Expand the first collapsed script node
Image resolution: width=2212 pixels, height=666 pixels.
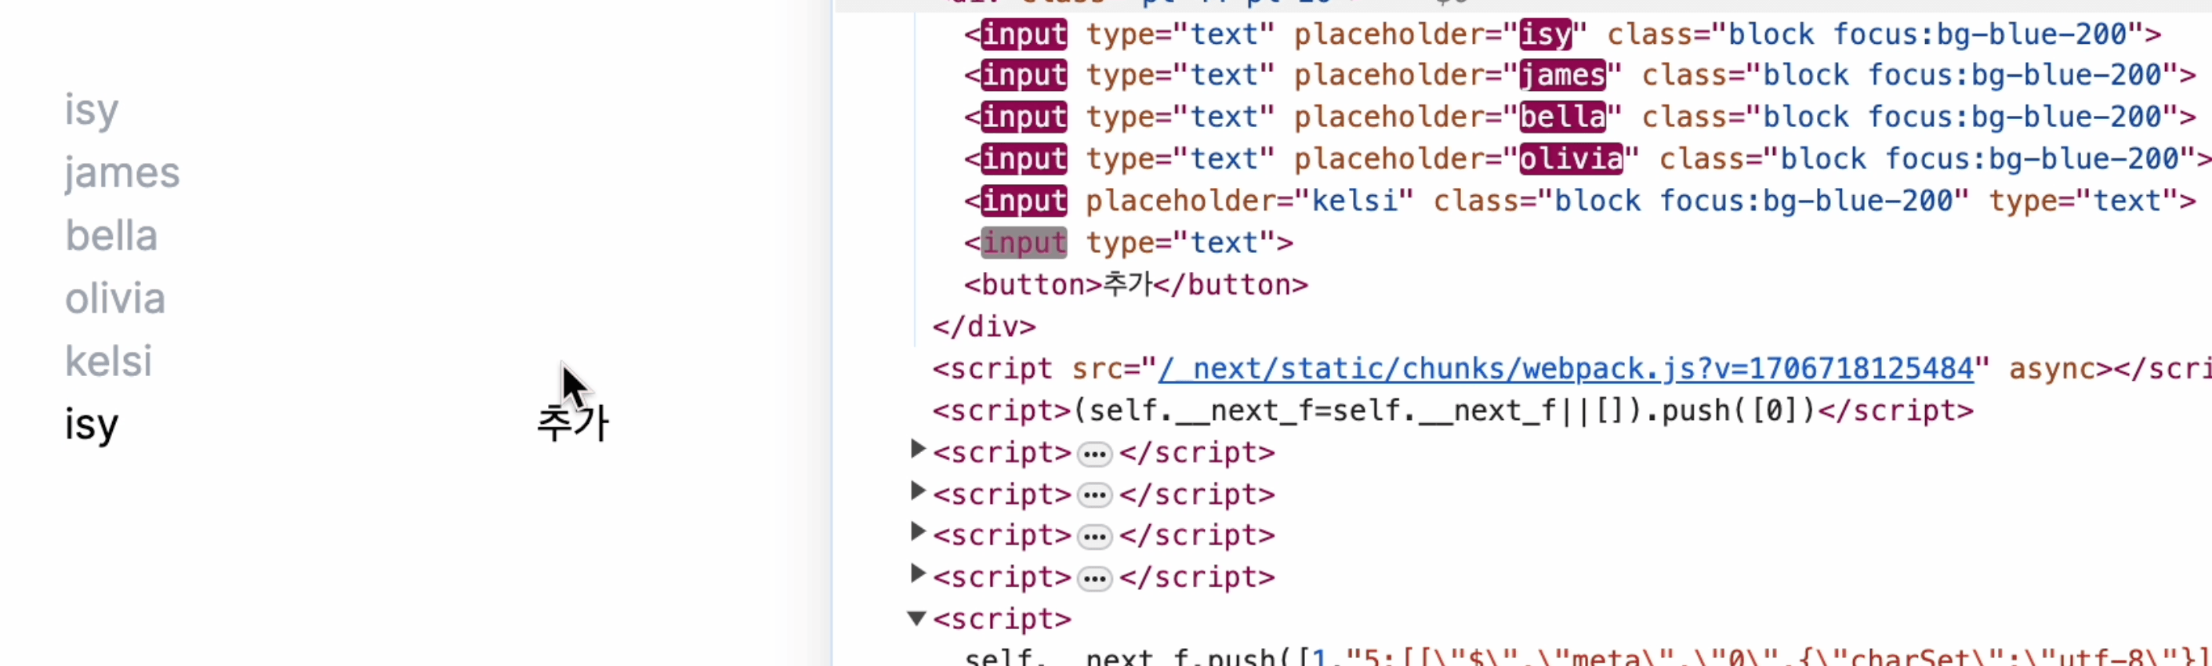point(917,449)
